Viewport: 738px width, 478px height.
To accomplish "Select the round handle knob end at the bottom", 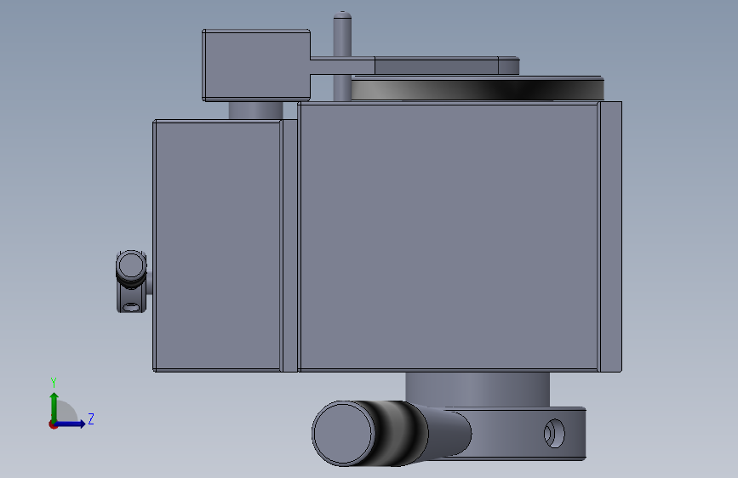I will 343,433.
